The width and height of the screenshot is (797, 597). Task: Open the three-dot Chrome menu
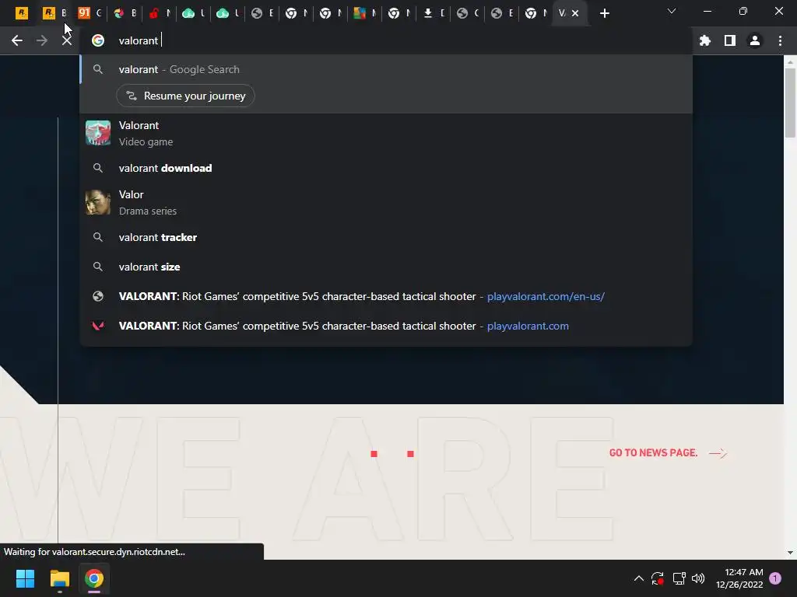[780, 40]
